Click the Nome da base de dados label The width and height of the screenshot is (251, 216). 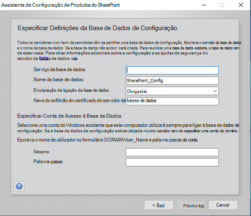click(59, 80)
